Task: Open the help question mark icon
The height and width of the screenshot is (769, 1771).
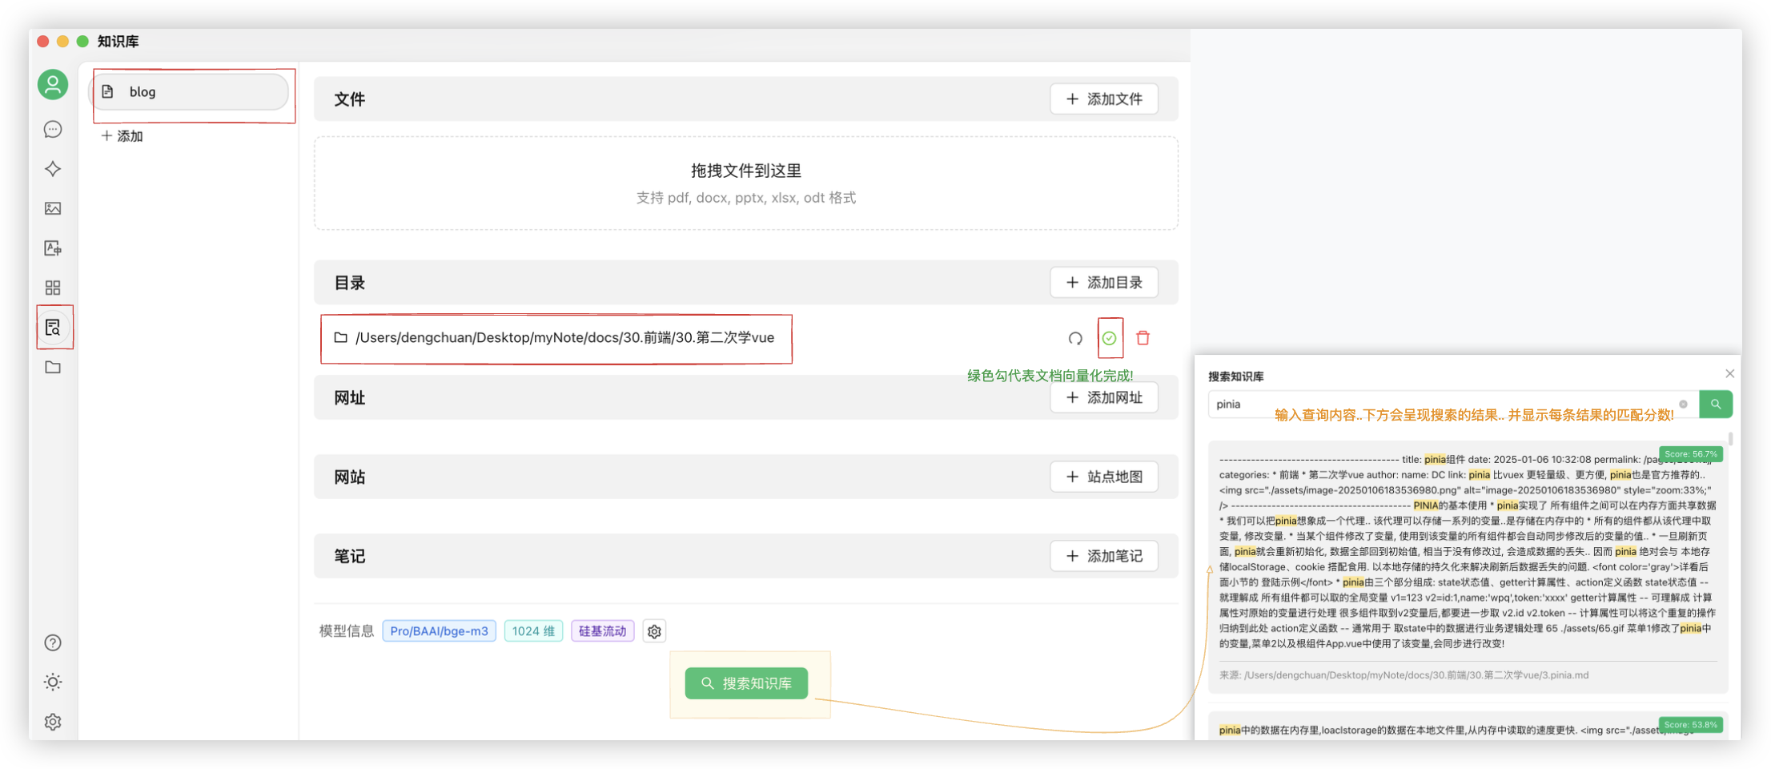Action: click(53, 642)
